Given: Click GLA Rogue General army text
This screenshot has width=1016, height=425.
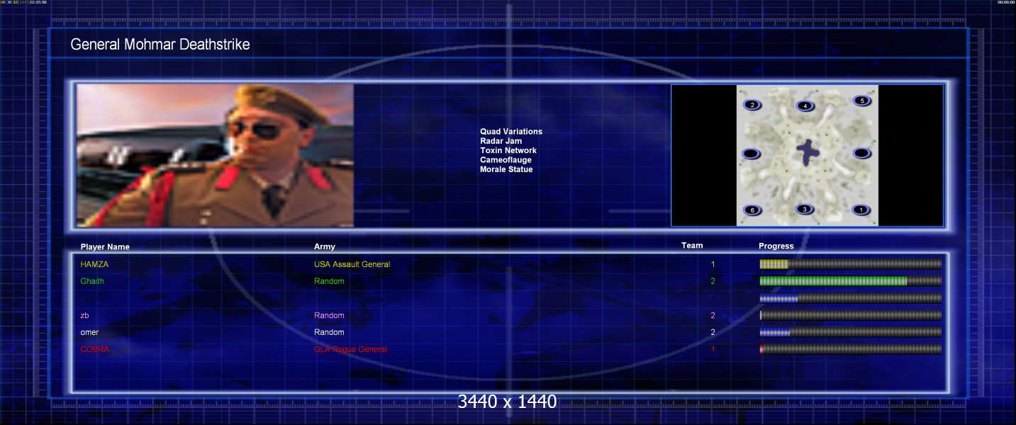Looking at the screenshot, I should pos(350,349).
